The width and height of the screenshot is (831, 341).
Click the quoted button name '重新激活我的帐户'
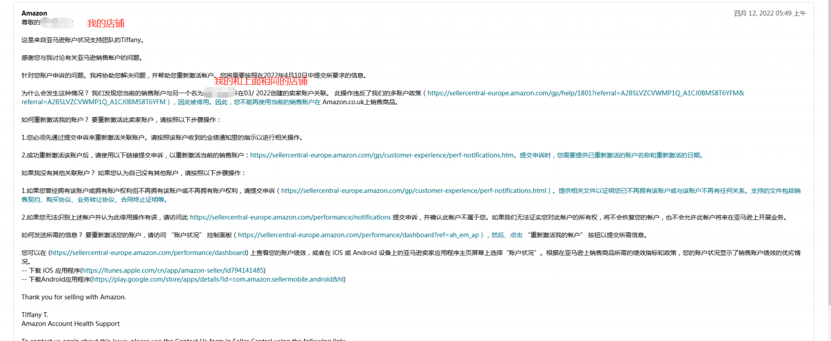[556, 235]
